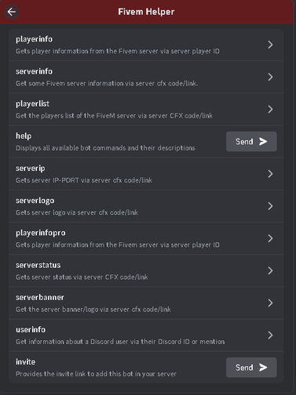Open the playerlist chevron arrow
This screenshot has width=296, height=395.
coord(270,109)
